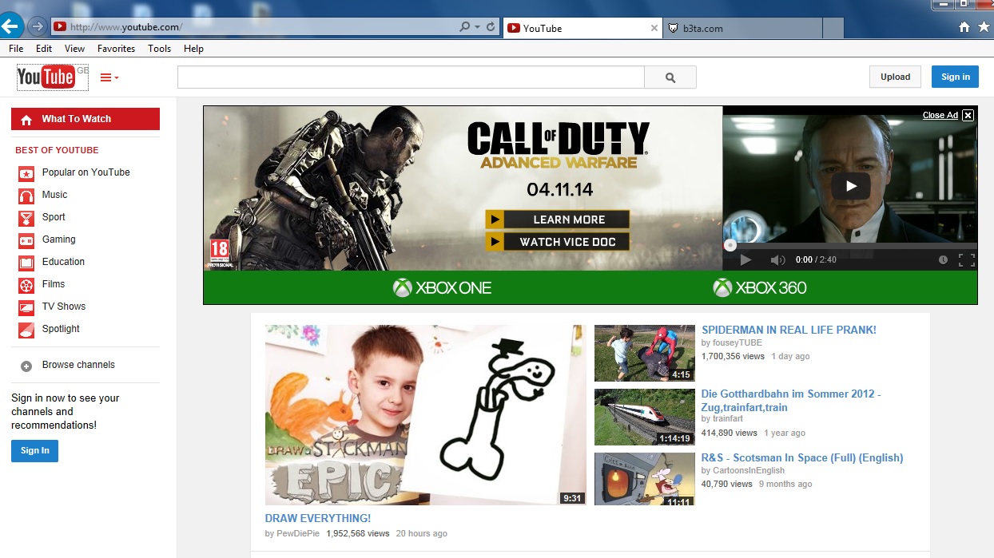Open the Spiderman prank video thumbnail
The image size is (994, 558).
644,354
